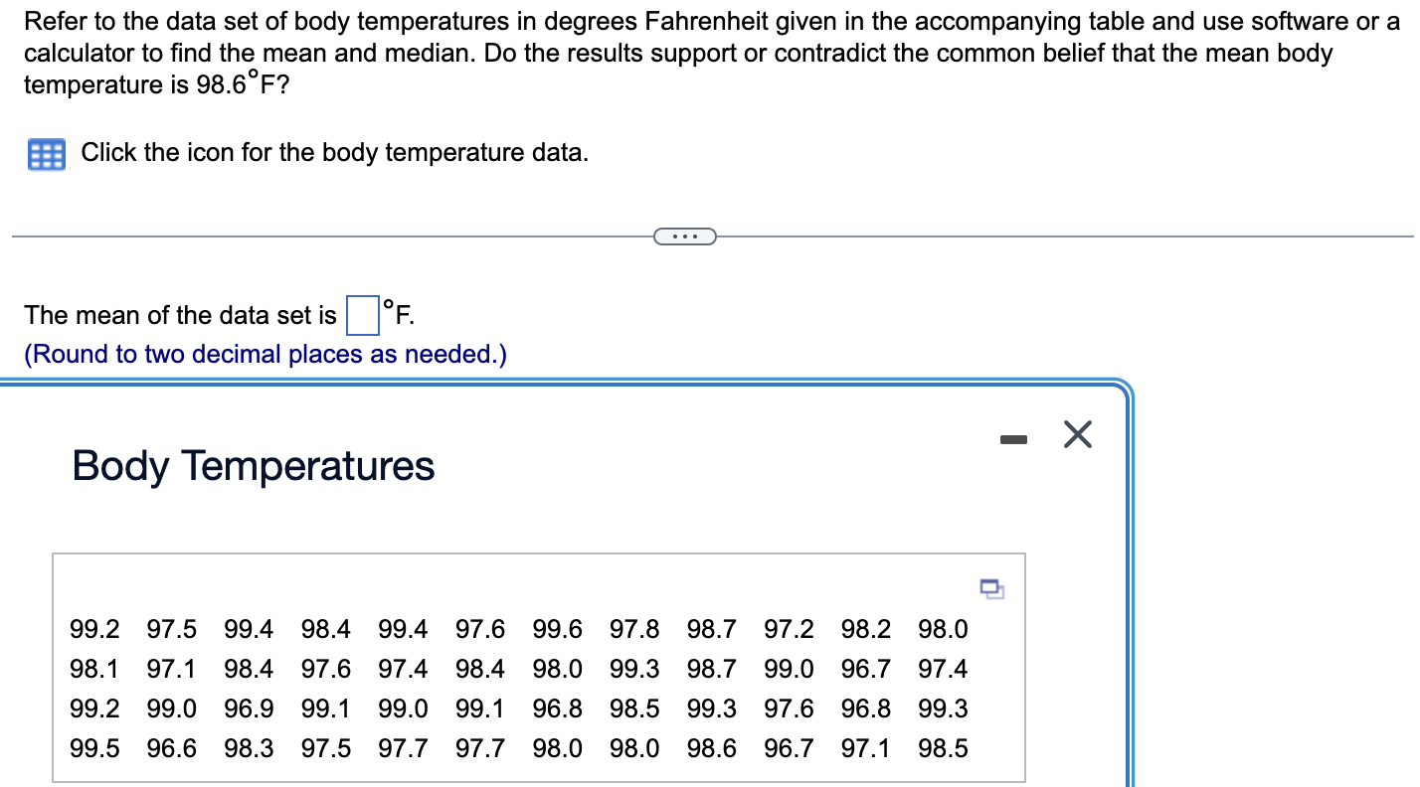Screen dimensions: 1420x787
Task: Select the temperature 96.6 in the last row
Action: [171, 748]
